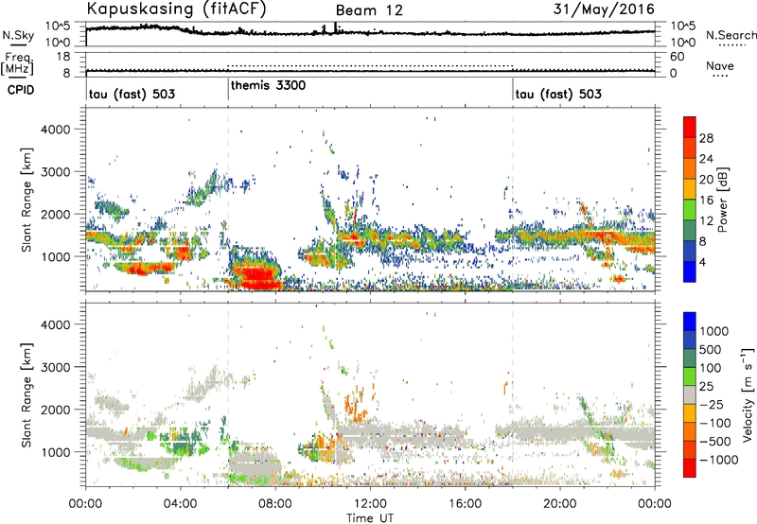This screenshot has width=757, height=524.
Task: Click the tau (fast) 503 label starting at 00:00
Action: tap(132, 94)
